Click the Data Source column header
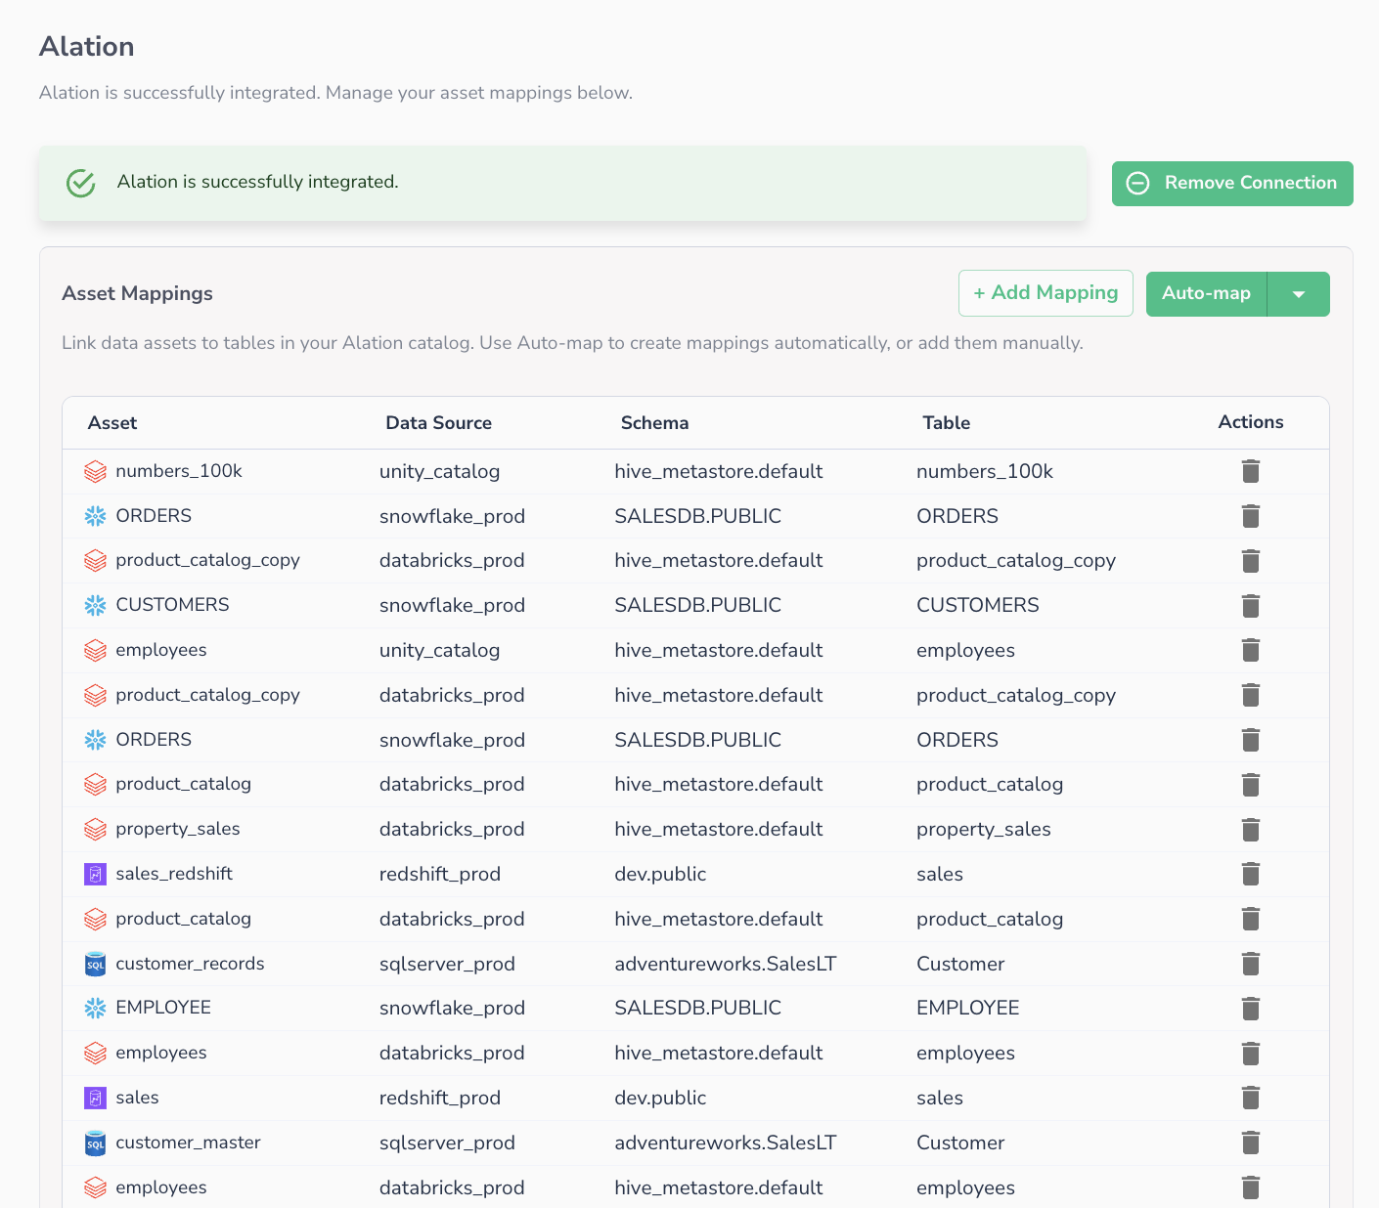Viewport: 1379px width, 1208px height. tap(438, 423)
